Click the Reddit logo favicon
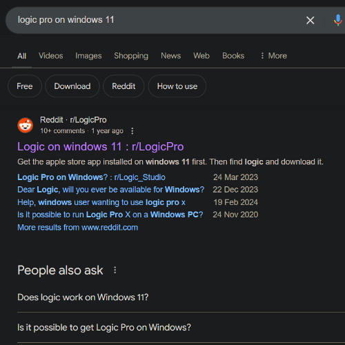Screen dimensions: 345x345 point(26,126)
